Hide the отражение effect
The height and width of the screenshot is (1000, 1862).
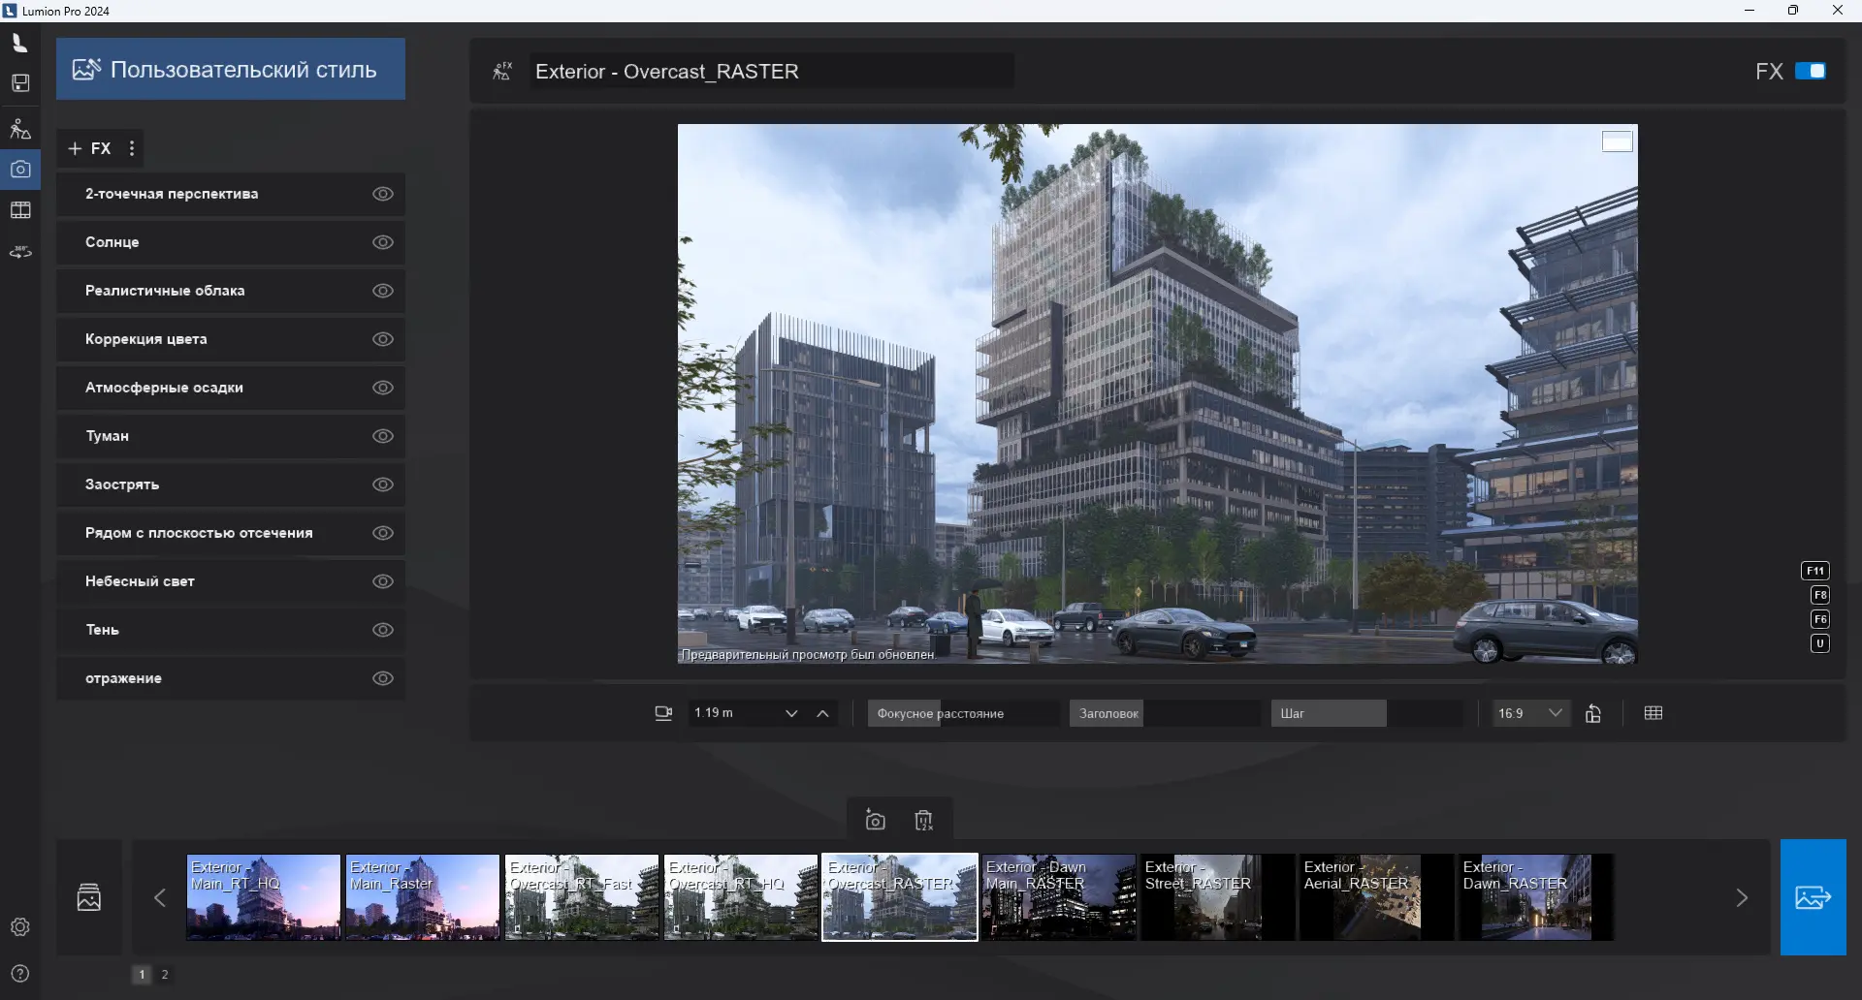[x=383, y=678]
